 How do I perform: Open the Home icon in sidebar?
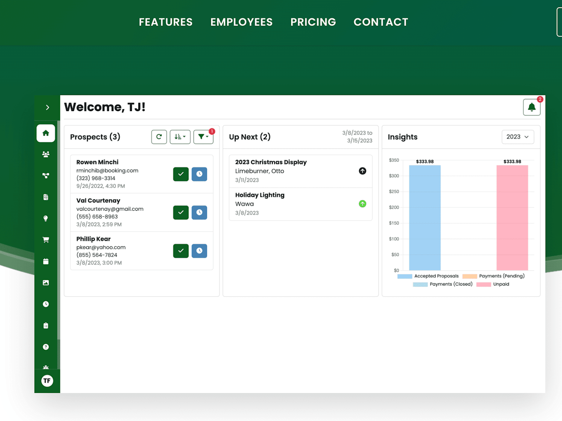(46, 133)
